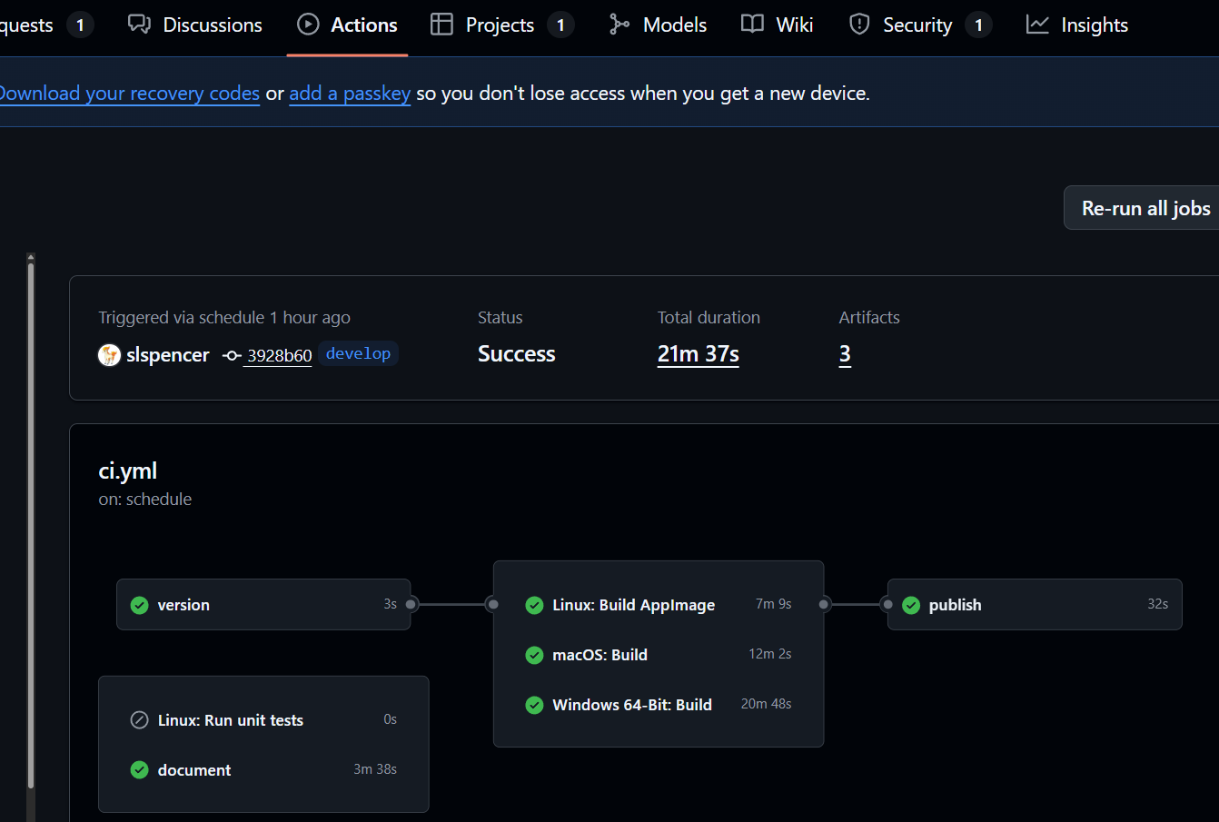Screen dimensions: 1219x822
Task: Open the macOS: Build job
Action: click(x=600, y=655)
